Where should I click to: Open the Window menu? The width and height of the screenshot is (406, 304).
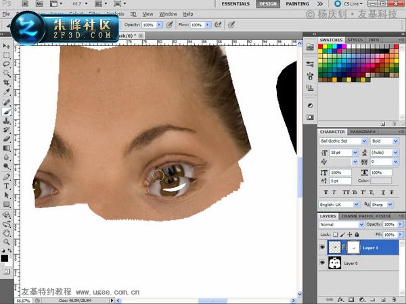tap(168, 14)
